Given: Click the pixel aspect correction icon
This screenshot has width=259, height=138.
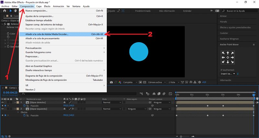Looking at the screenshot, I should point(183,82).
